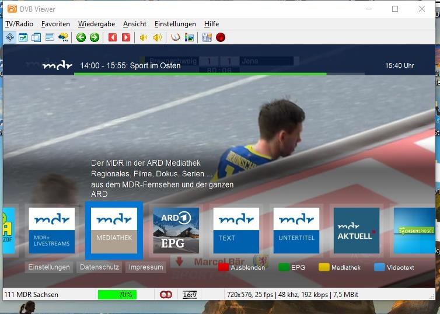Image resolution: width=440 pixels, height=314 pixels.
Task: Click the red left arrow toolbar icon
Action: point(113,37)
